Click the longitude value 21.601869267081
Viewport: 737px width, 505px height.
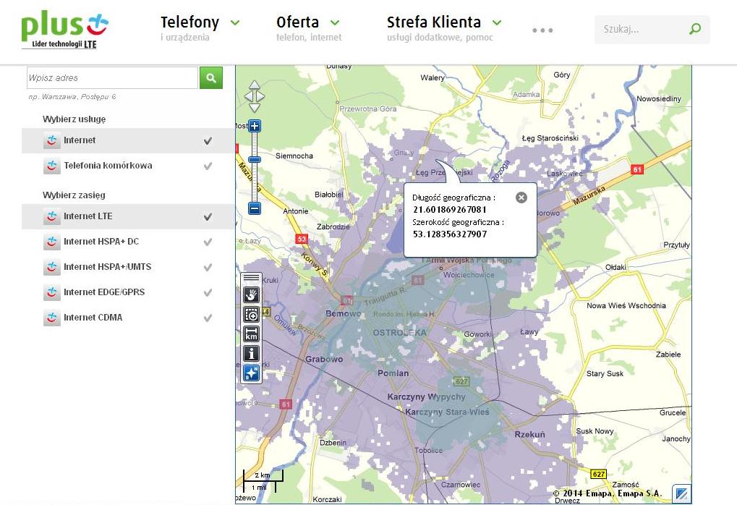450,210
